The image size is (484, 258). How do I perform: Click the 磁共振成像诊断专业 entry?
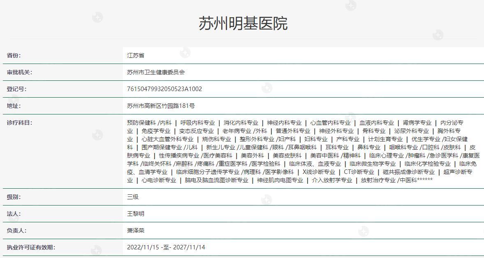click(x=409, y=172)
